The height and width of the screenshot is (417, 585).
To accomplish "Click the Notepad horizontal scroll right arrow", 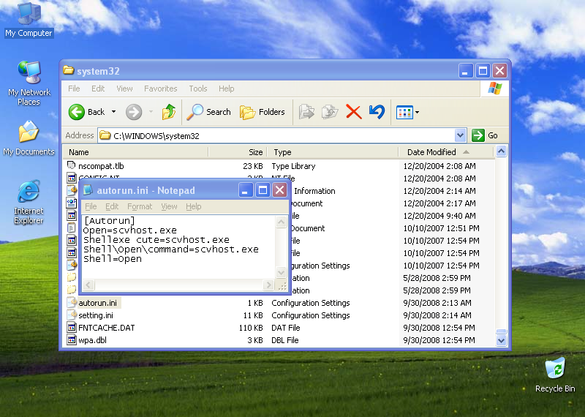I will 268,285.
